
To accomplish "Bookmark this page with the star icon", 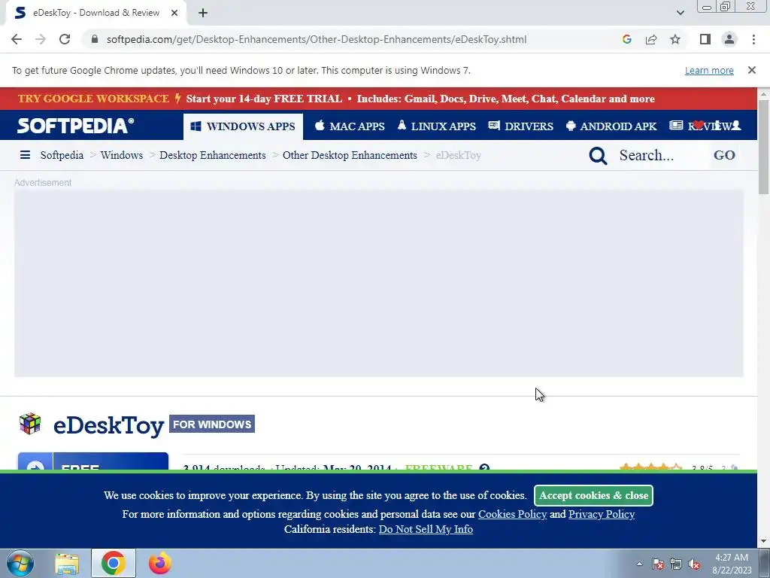I will coord(675,39).
